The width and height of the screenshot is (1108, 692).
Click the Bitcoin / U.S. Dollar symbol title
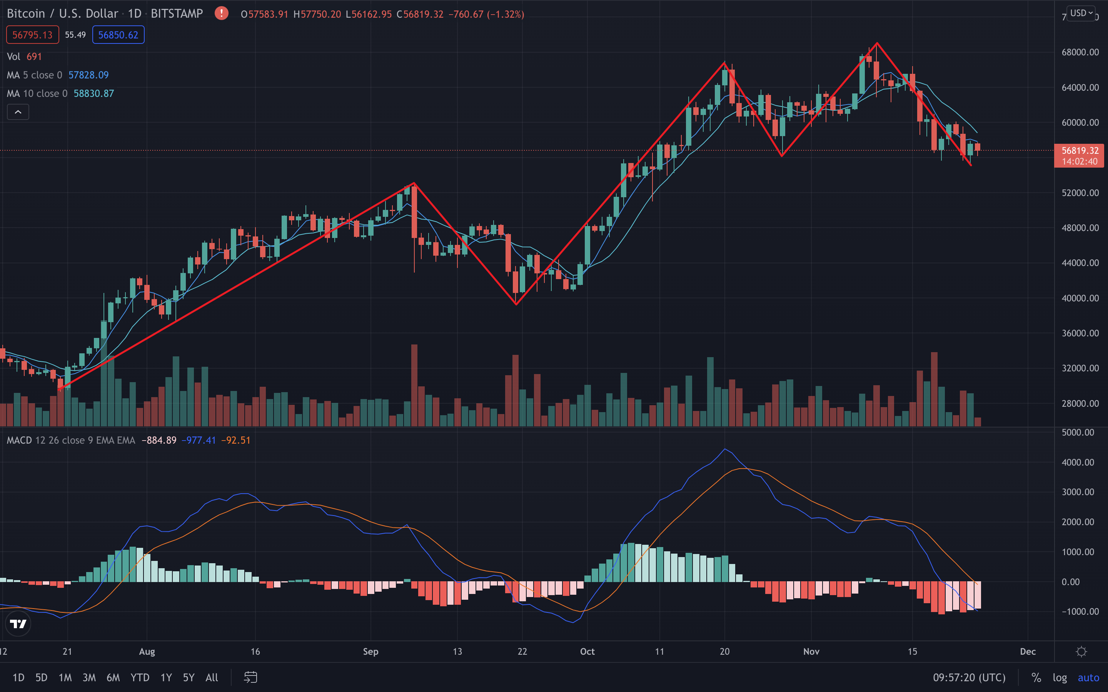62,14
